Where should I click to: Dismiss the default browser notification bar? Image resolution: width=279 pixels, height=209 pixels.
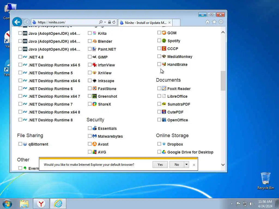(x=194, y=165)
